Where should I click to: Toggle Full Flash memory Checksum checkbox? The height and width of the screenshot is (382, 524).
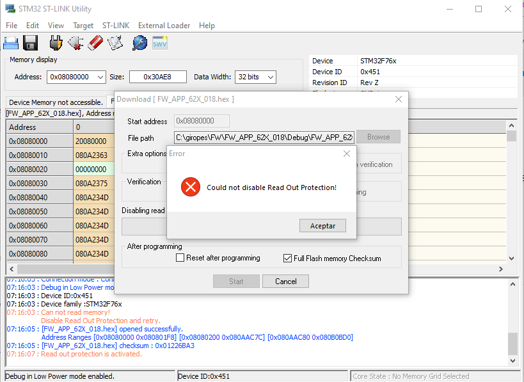click(x=287, y=258)
